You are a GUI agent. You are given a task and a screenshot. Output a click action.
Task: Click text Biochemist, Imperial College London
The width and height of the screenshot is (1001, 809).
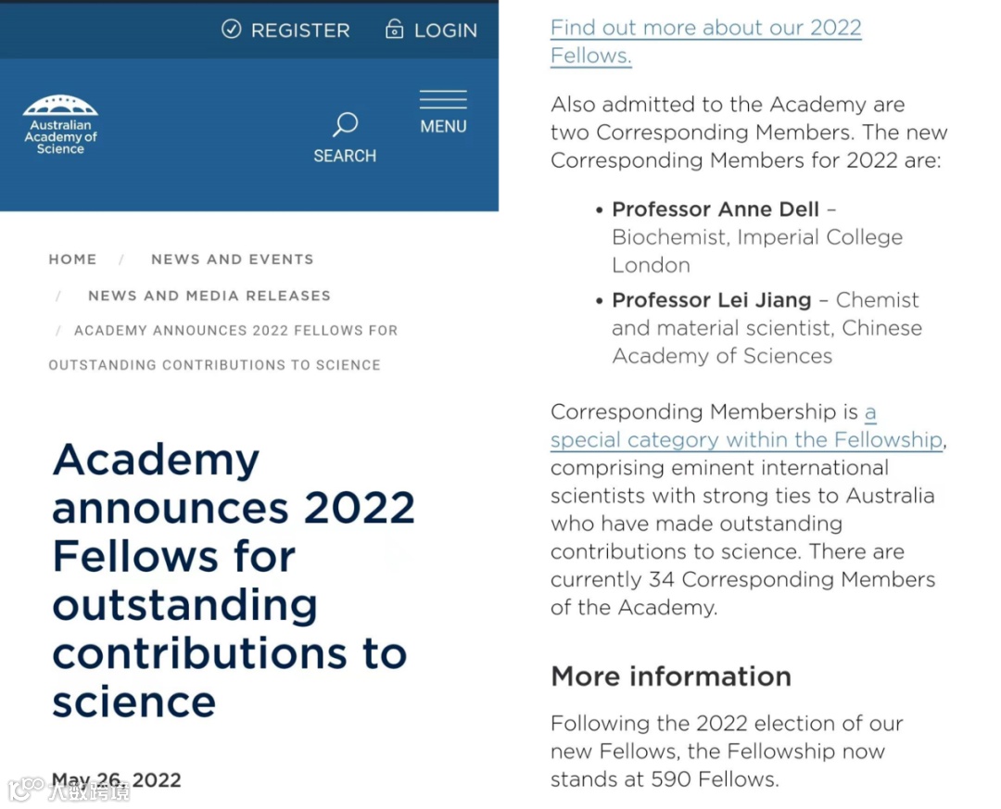(757, 251)
